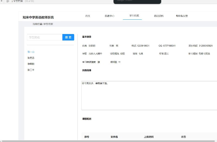Click the 知米中学英语教师系统 title

point(38,17)
